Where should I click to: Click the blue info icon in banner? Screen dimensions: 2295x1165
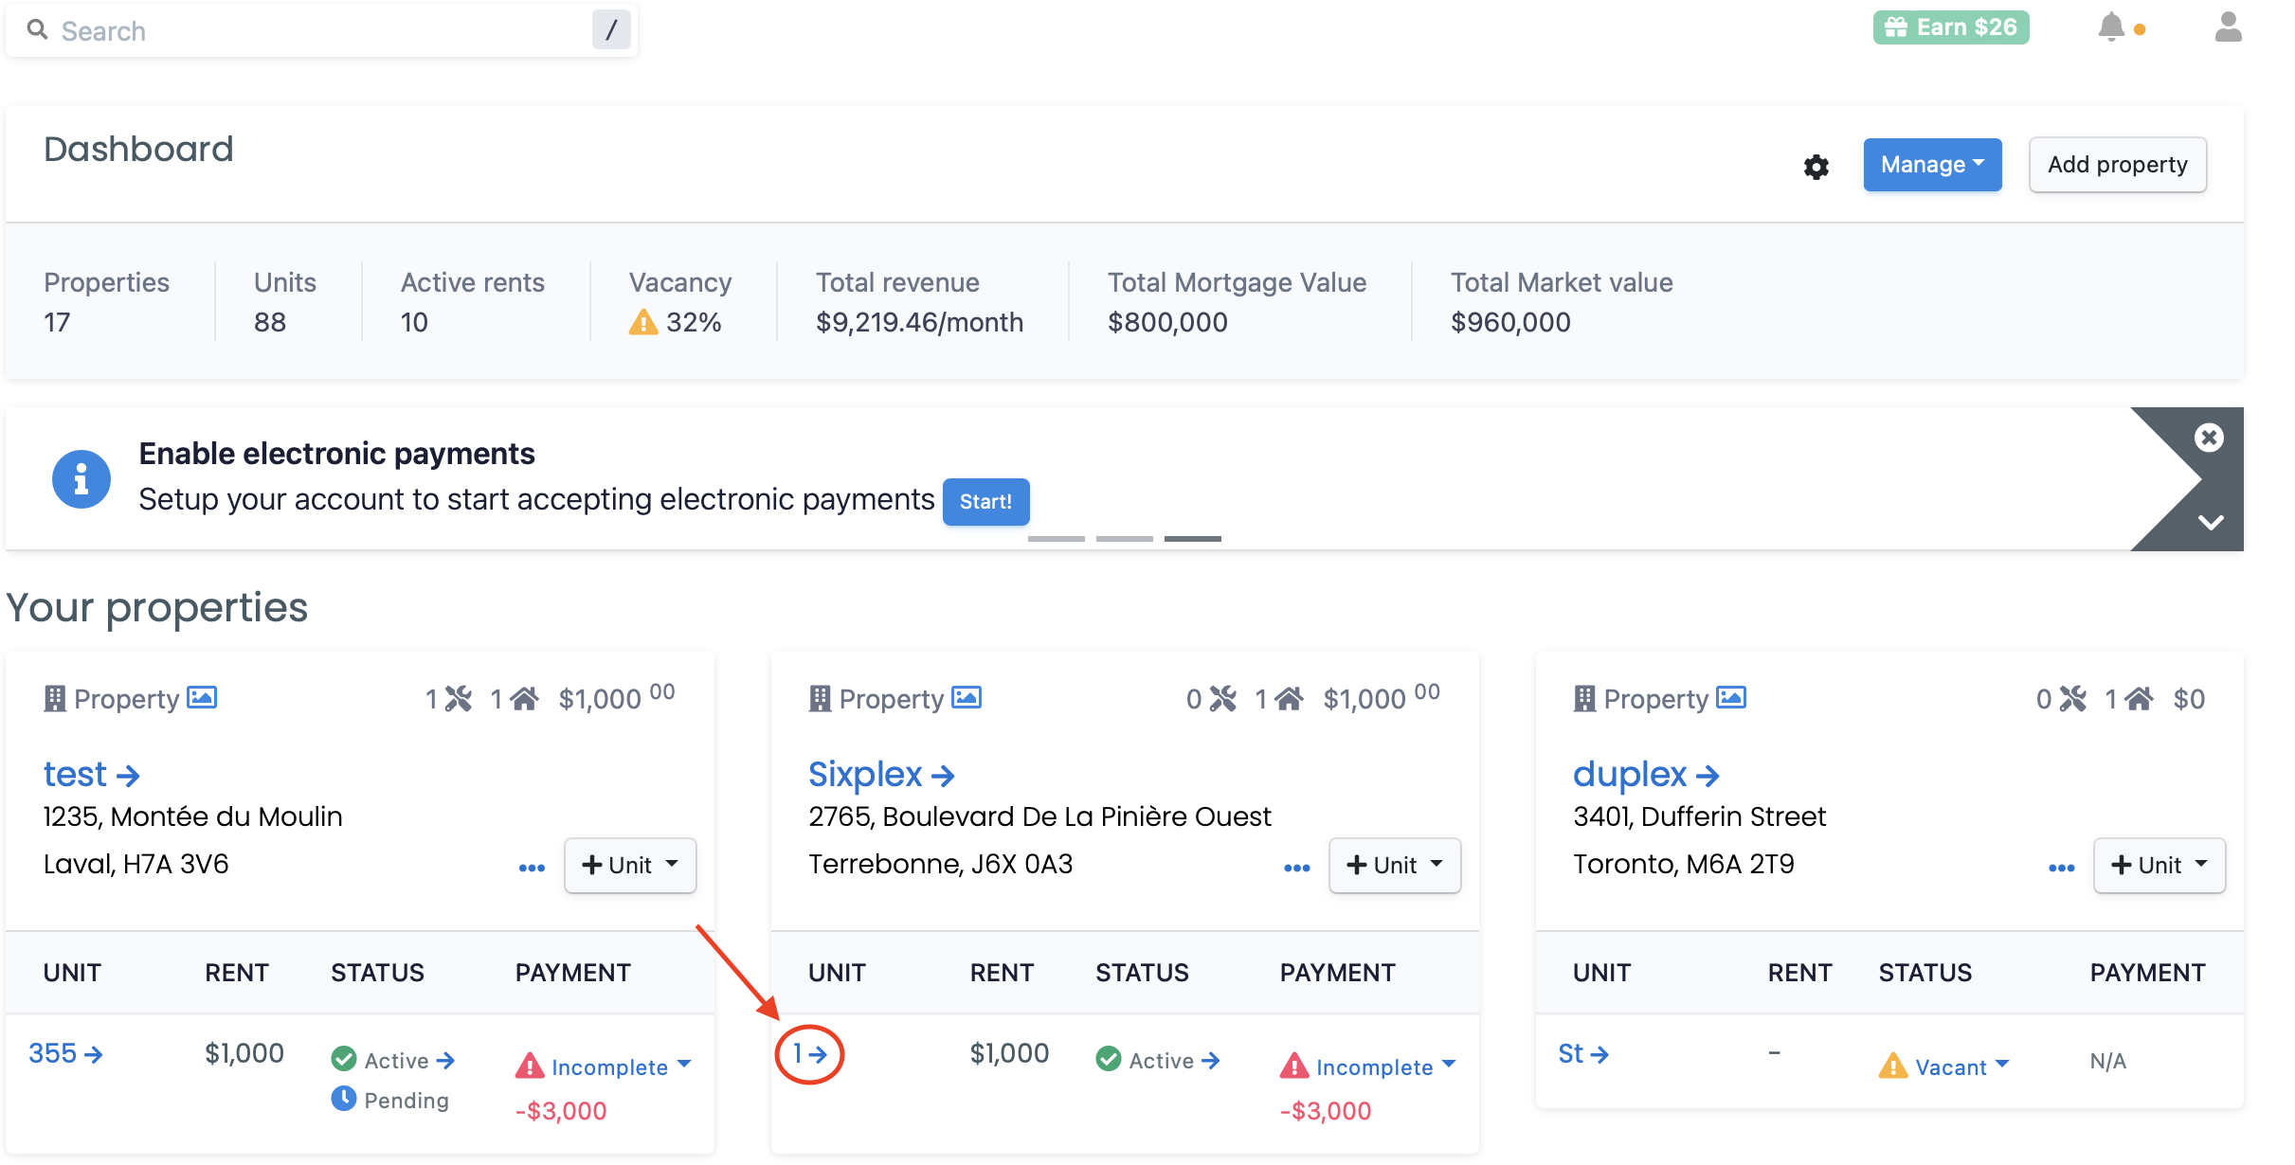pyautogui.click(x=81, y=478)
